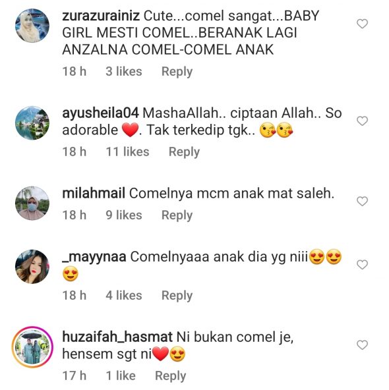Reply to ayusheila04's comment
Screen dimensions: 389x390
pos(184,152)
